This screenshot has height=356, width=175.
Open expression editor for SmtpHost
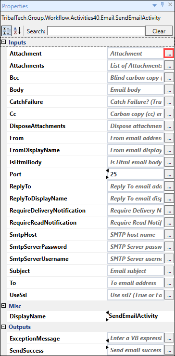[x=169, y=235]
